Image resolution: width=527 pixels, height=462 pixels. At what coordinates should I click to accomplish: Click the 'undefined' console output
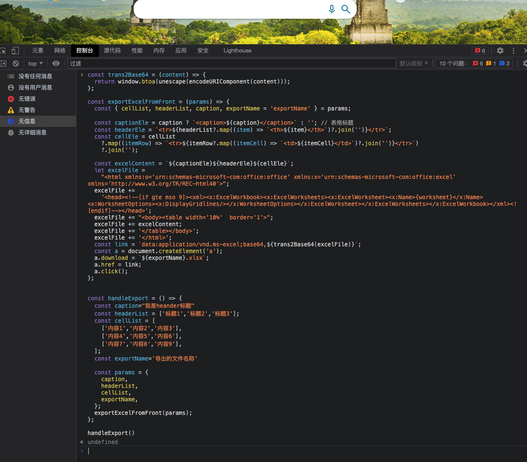(103, 442)
